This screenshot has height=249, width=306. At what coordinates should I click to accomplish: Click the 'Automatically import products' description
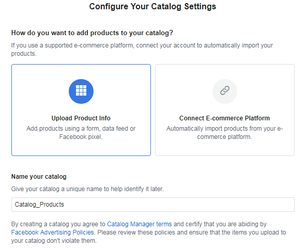coord(224,133)
